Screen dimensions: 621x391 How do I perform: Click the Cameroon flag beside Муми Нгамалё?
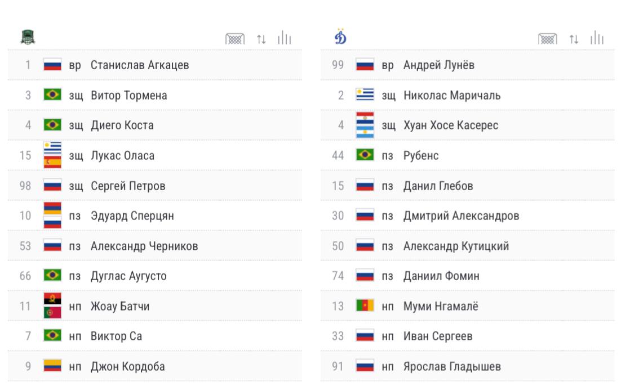(365, 305)
